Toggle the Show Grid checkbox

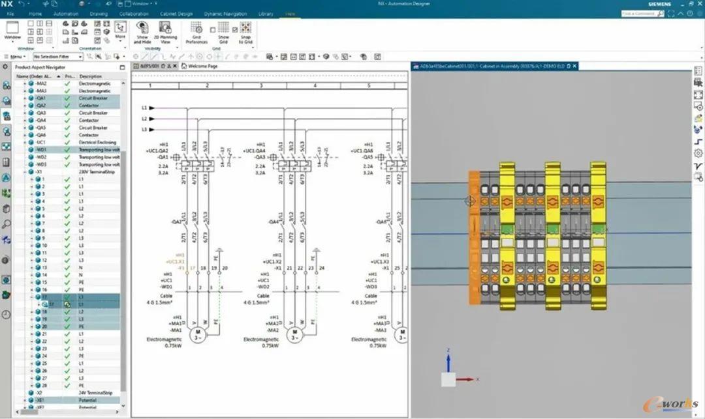point(213,30)
